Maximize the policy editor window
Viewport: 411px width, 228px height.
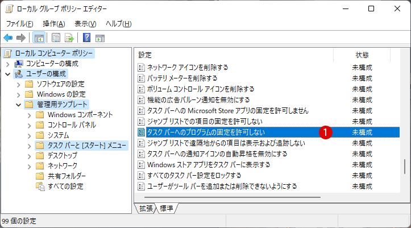371,9
